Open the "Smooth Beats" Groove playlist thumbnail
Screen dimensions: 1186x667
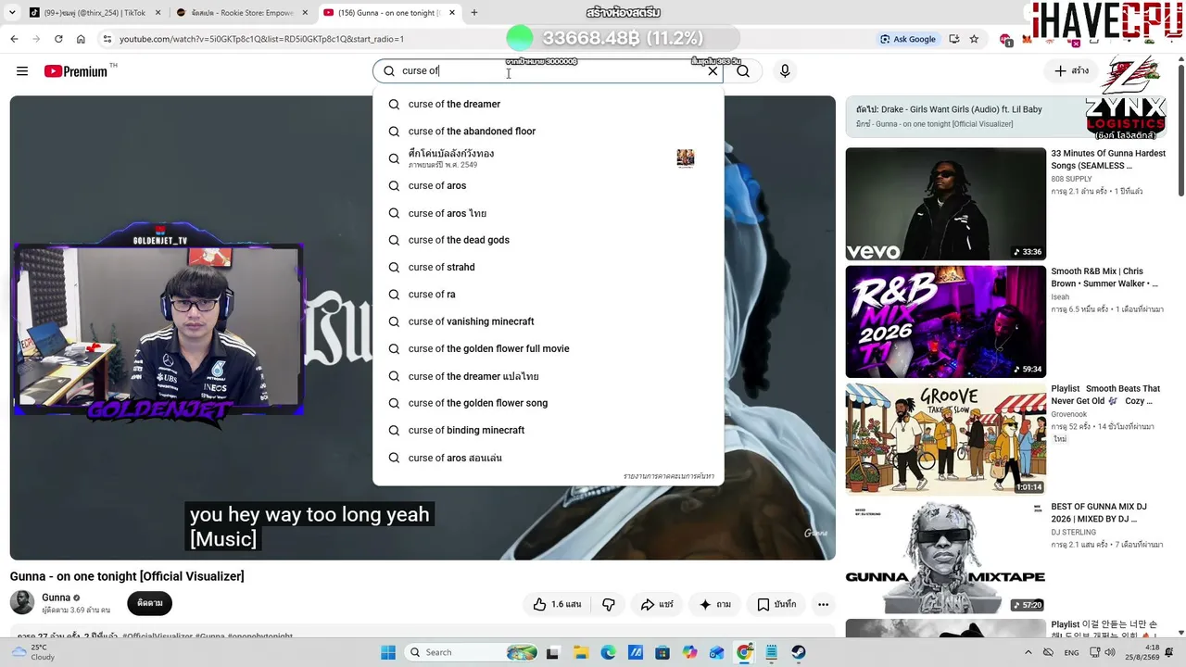point(945,439)
